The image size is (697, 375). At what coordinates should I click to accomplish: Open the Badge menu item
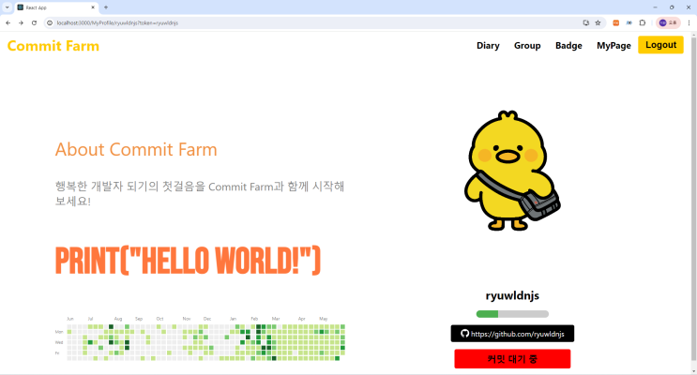[x=568, y=45]
